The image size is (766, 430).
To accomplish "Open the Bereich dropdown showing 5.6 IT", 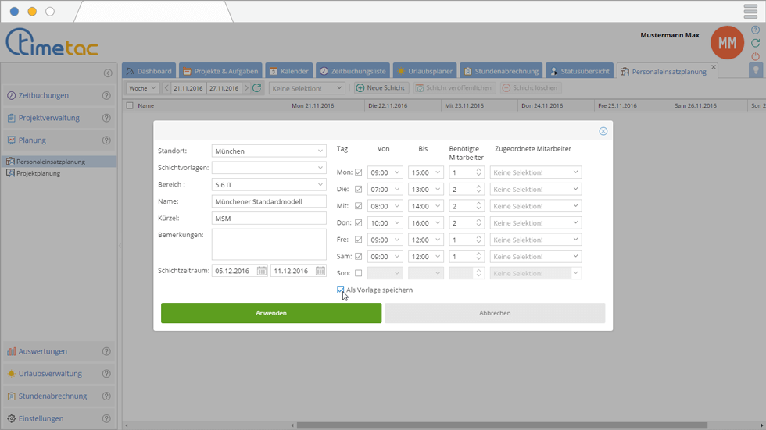I will [x=268, y=185].
